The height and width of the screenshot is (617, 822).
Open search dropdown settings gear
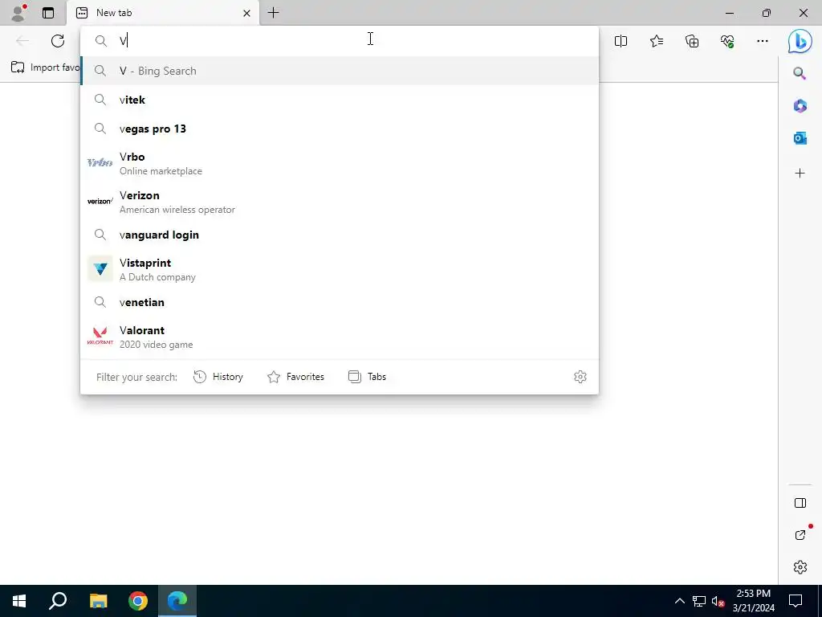580,377
